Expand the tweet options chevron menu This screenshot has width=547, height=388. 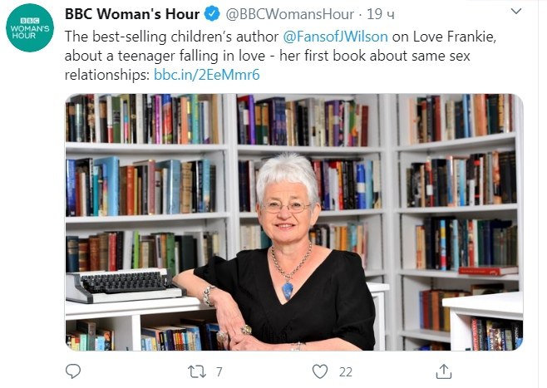coord(516,12)
